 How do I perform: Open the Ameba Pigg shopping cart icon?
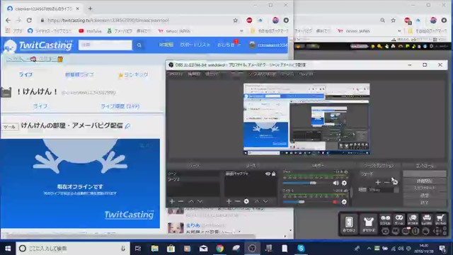point(440,220)
